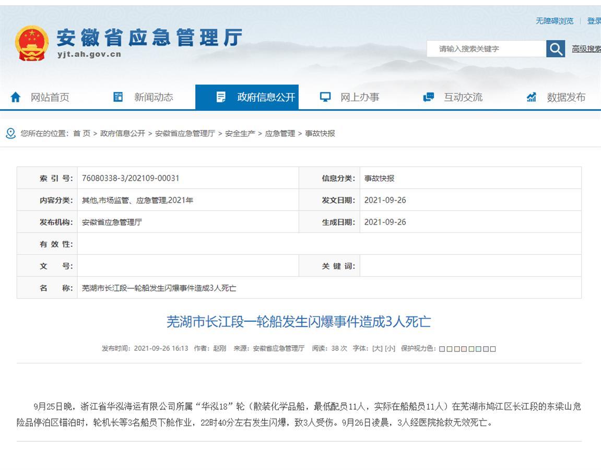Screen dimensions: 601x470
Task: Set font size to small [小]
Action: tap(390, 348)
